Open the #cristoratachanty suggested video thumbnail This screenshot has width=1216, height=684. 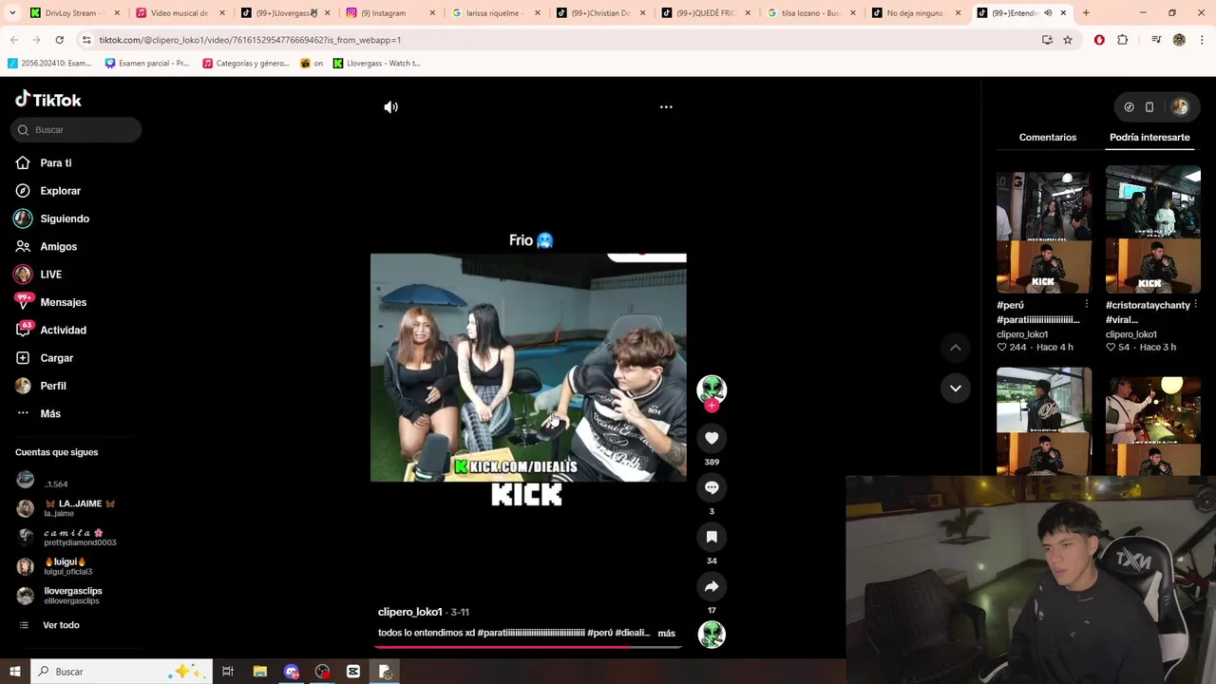[x=1153, y=230]
